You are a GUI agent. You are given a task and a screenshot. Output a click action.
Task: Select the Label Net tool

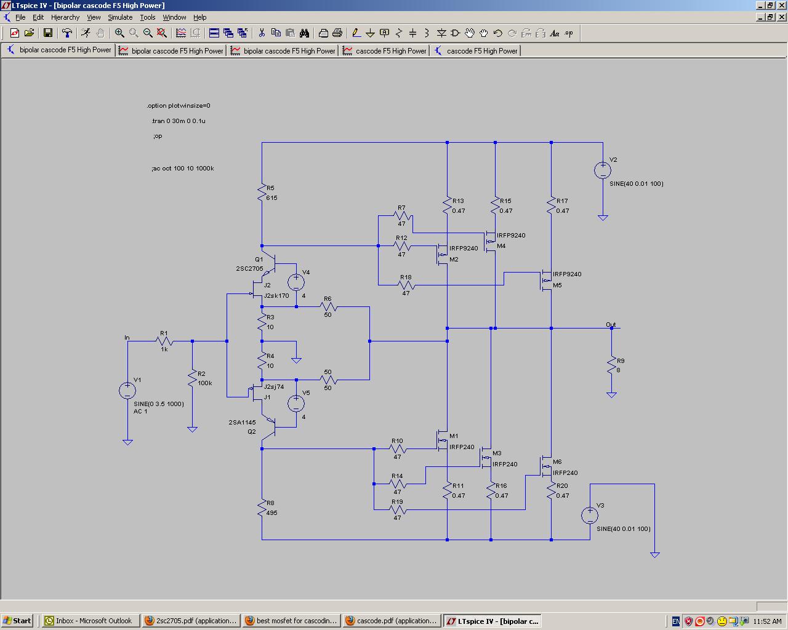385,33
